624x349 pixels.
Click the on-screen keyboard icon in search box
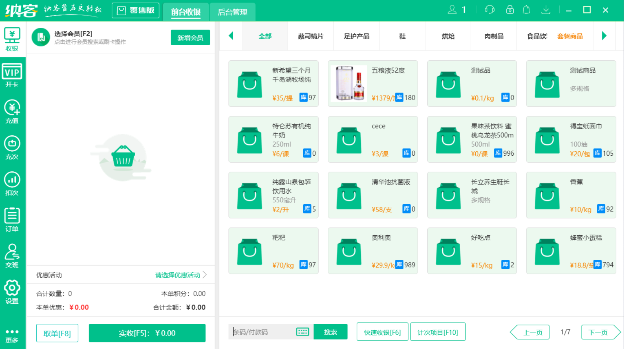(x=302, y=332)
